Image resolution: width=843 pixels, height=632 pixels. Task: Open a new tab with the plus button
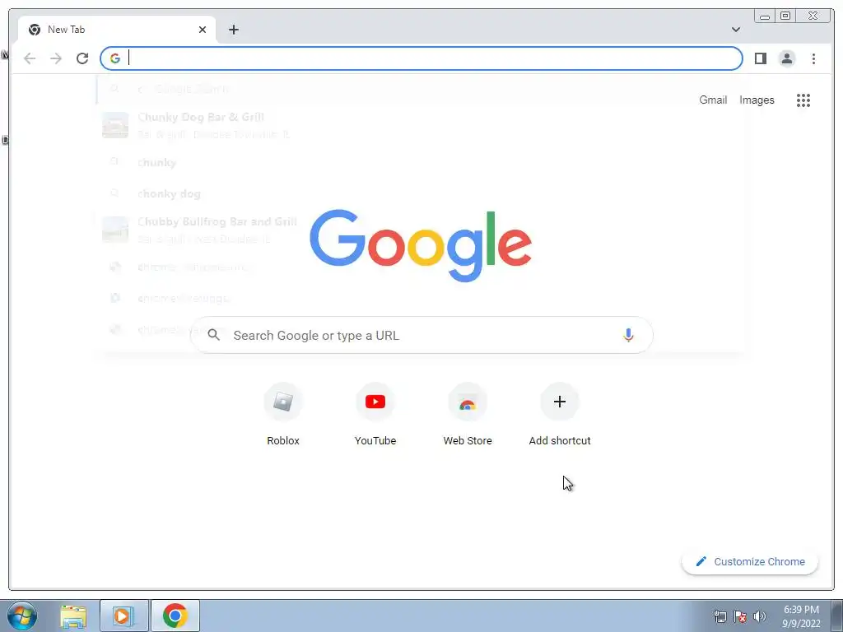click(233, 30)
